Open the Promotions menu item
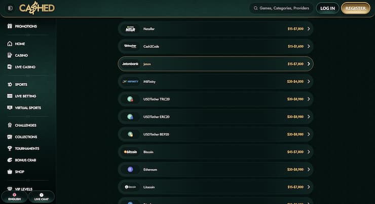Viewport: 375px width, 204px height. pos(26,26)
